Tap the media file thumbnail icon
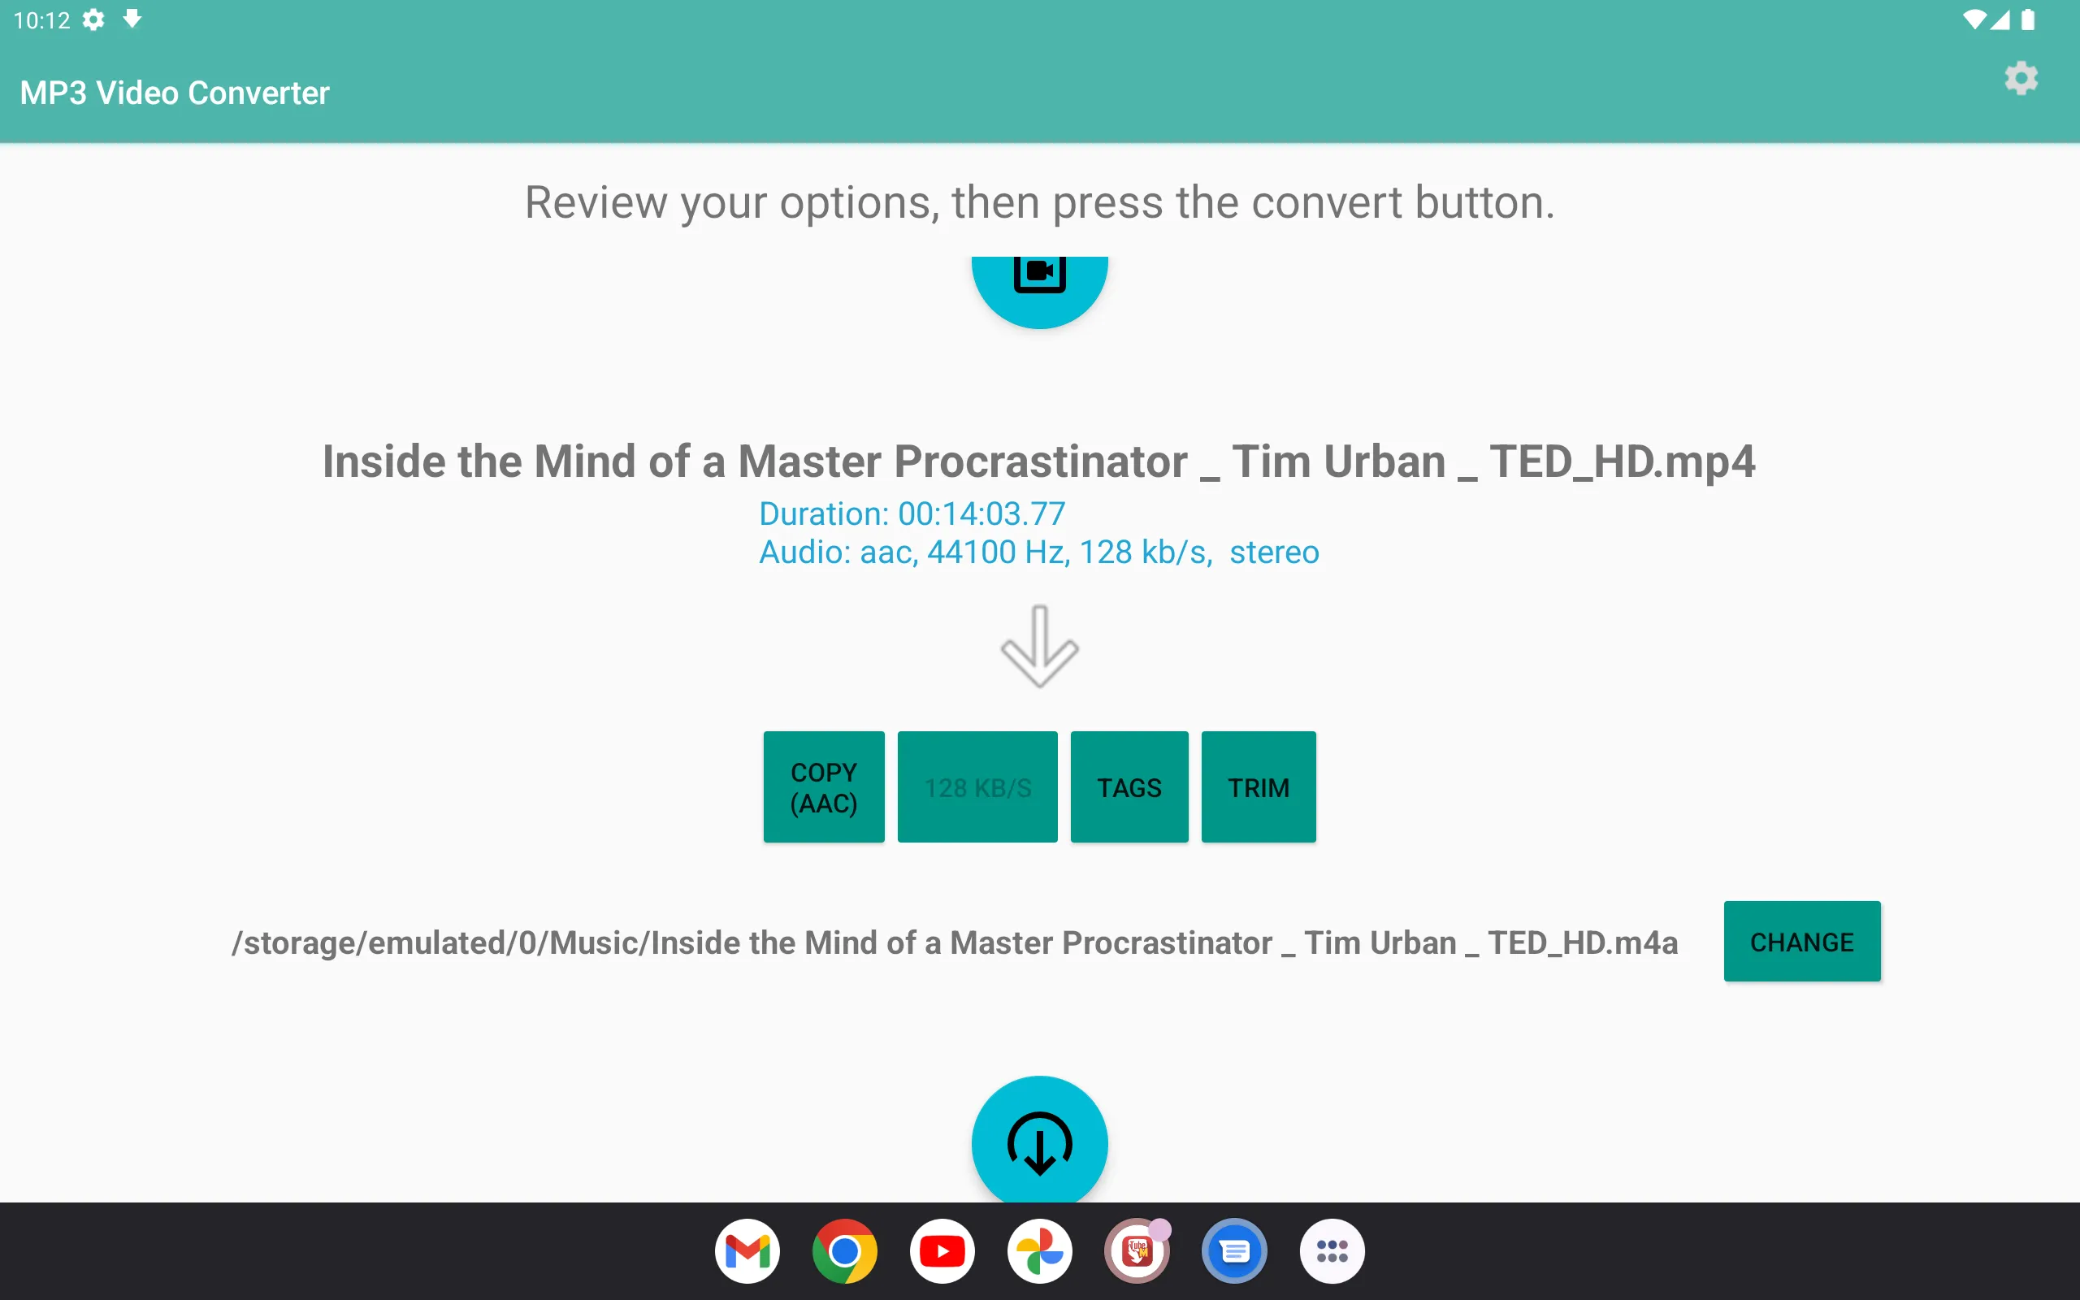 point(1039,275)
